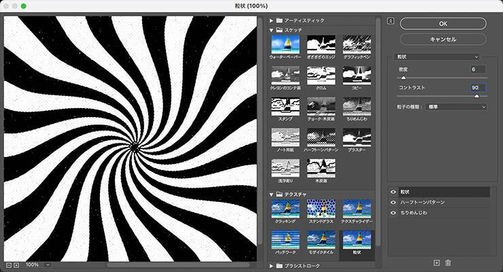Viewport: 503px width, 272px height.
Task: Collapse the スケッチ filter folder
Action: 271,30
